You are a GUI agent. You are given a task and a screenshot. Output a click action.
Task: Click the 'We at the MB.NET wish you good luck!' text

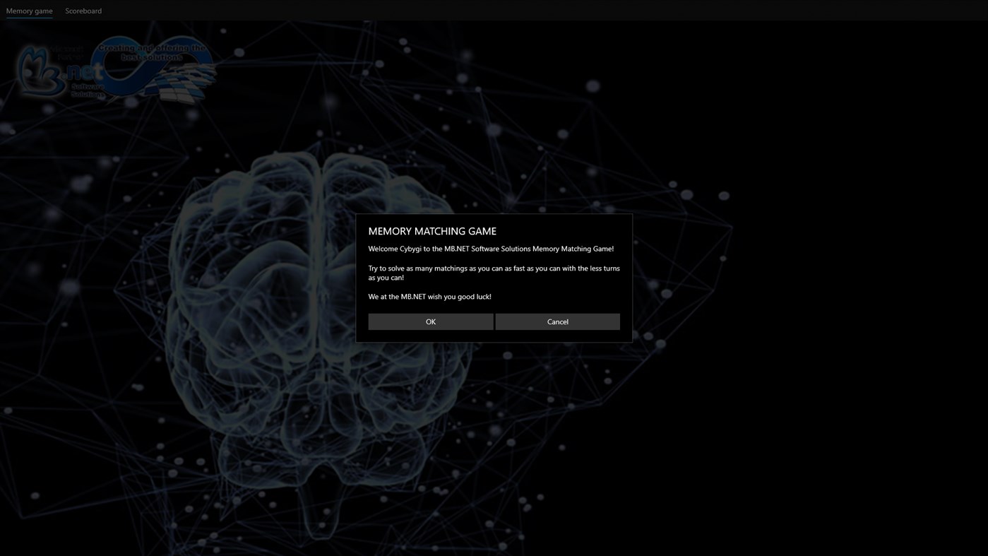[429, 296]
